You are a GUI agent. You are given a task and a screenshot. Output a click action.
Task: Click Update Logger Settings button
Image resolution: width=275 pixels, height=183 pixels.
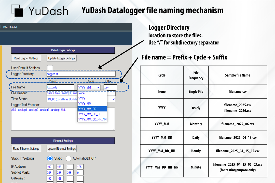[62, 58]
